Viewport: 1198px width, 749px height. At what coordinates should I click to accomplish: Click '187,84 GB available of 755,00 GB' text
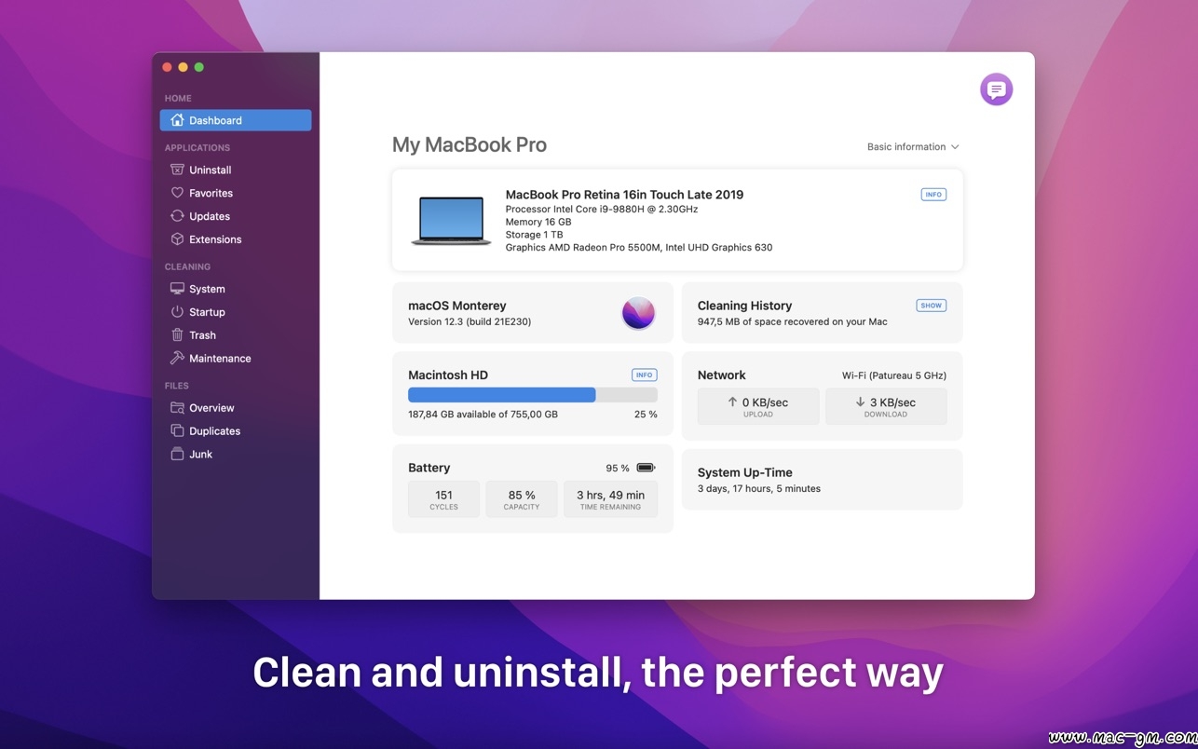[x=483, y=415]
